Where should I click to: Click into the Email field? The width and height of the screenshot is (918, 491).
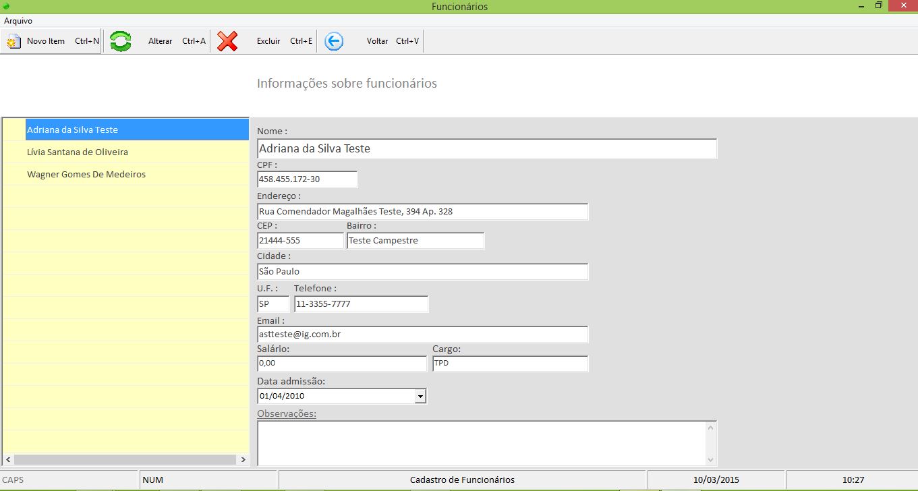(422, 335)
